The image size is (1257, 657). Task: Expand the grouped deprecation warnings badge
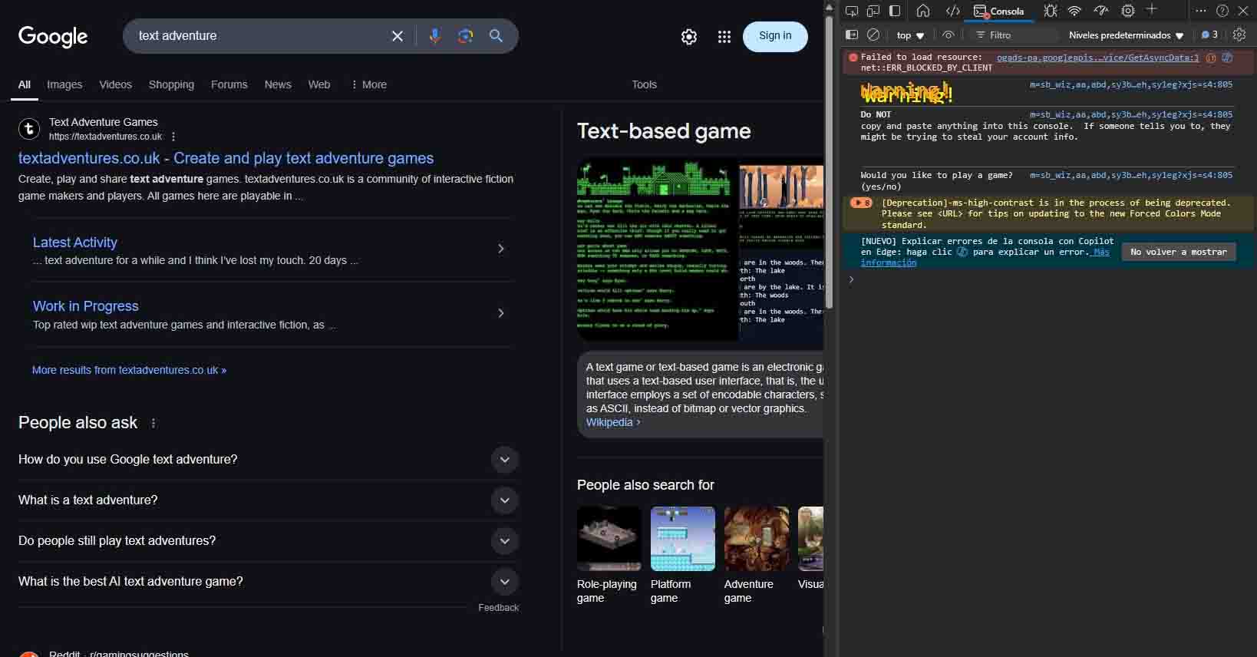pyautogui.click(x=862, y=203)
